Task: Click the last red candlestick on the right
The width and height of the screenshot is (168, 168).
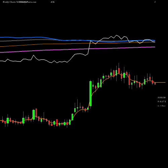Action: click(x=155, y=83)
